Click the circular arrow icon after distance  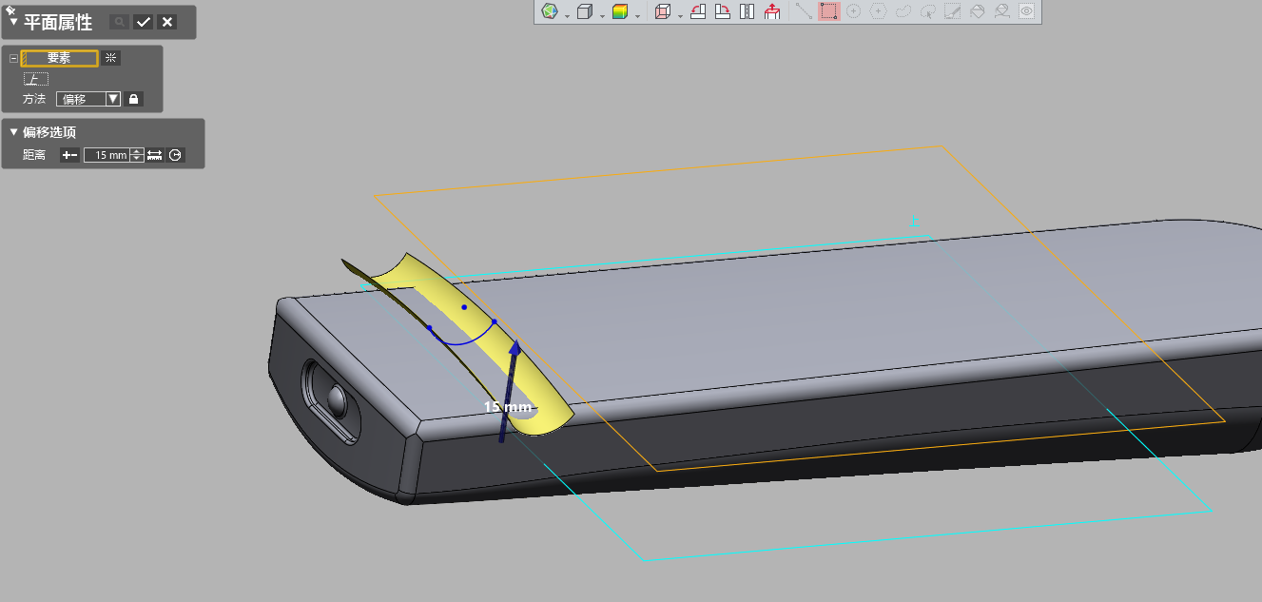coord(175,155)
